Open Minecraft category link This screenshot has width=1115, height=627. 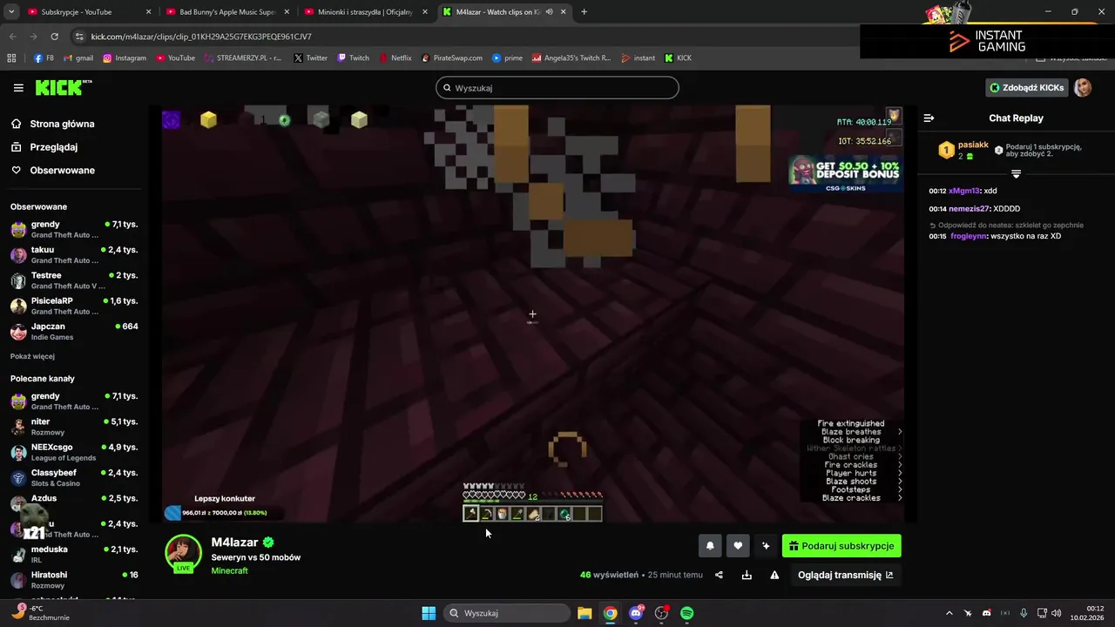pos(229,571)
